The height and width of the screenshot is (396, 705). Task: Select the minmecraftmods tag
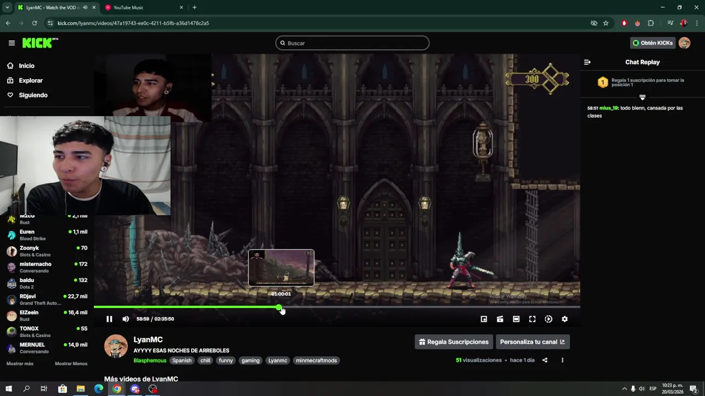(316, 361)
